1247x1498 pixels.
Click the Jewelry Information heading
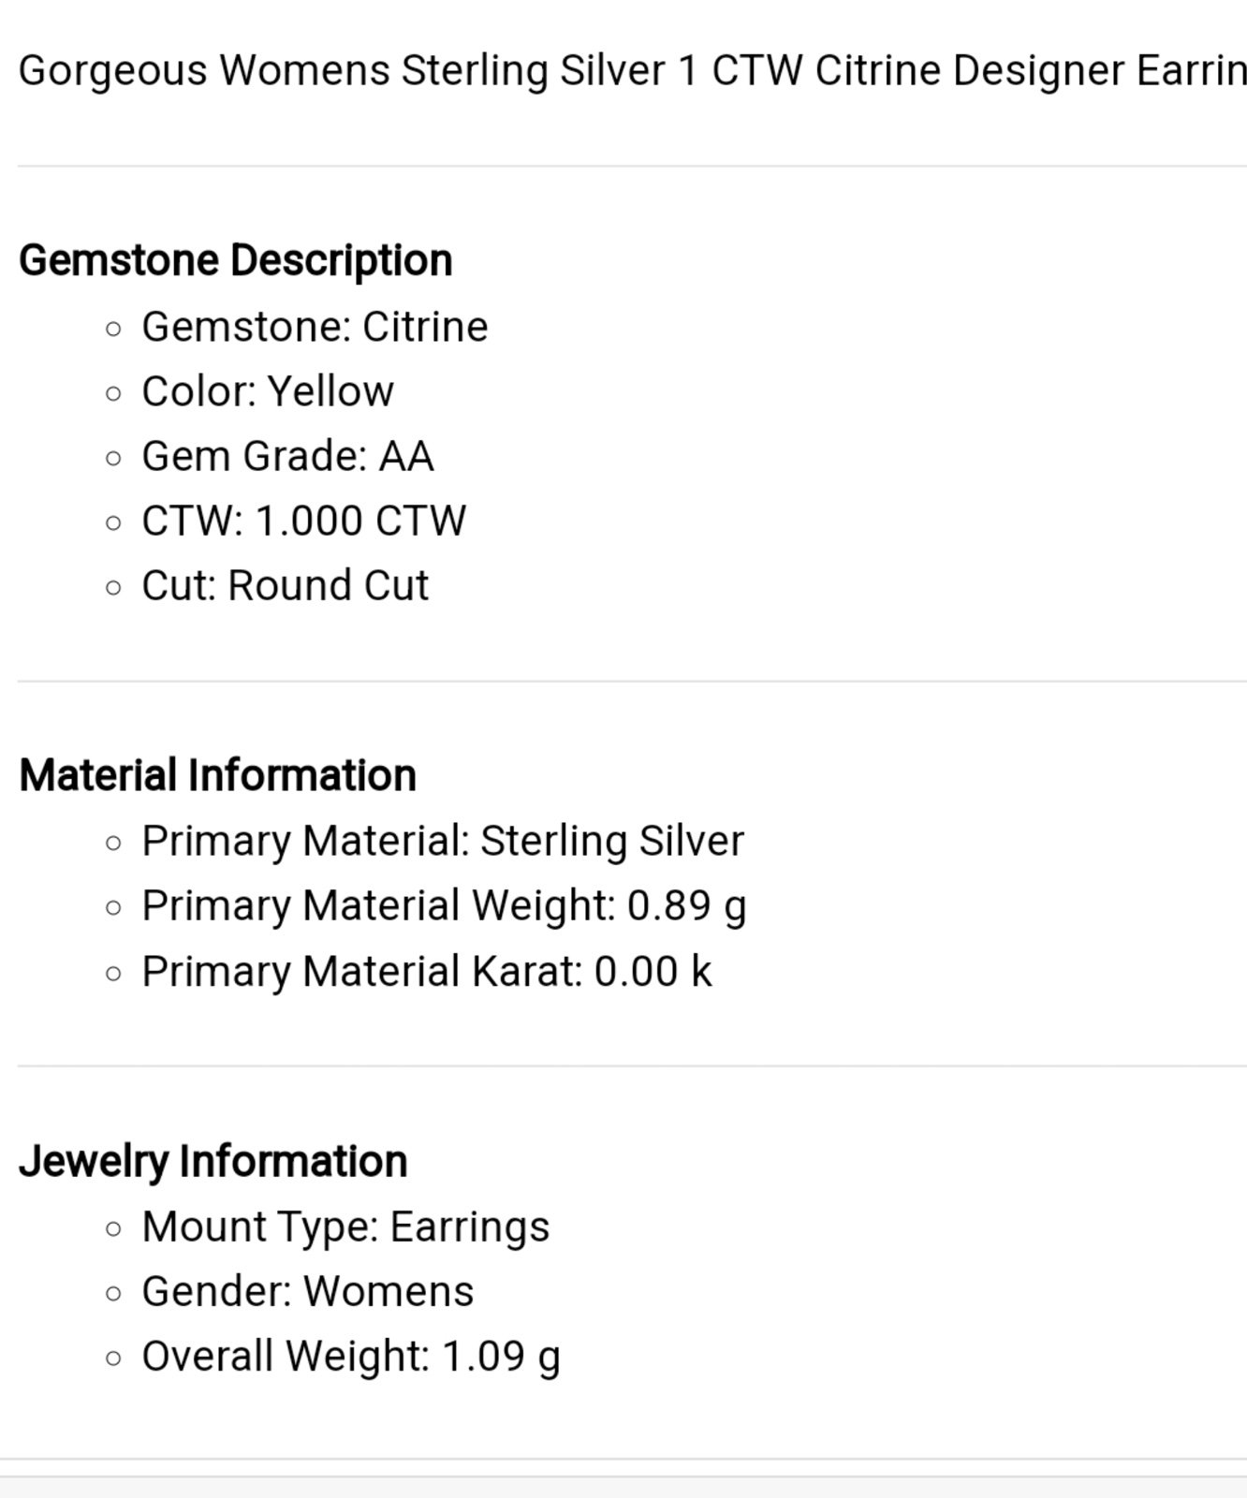tap(213, 1162)
